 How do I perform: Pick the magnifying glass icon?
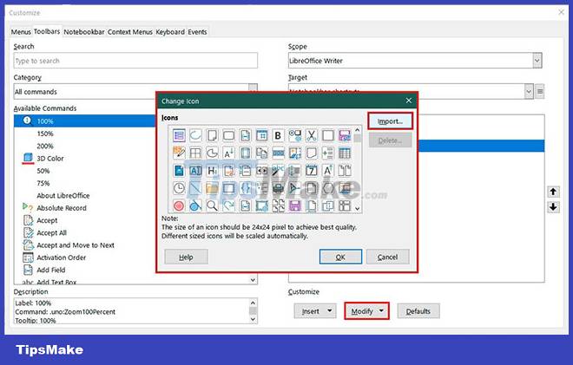pyautogui.click(x=212, y=205)
